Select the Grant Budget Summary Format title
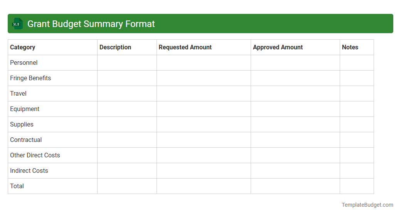This screenshot has height=216, width=401. tap(91, 24)
